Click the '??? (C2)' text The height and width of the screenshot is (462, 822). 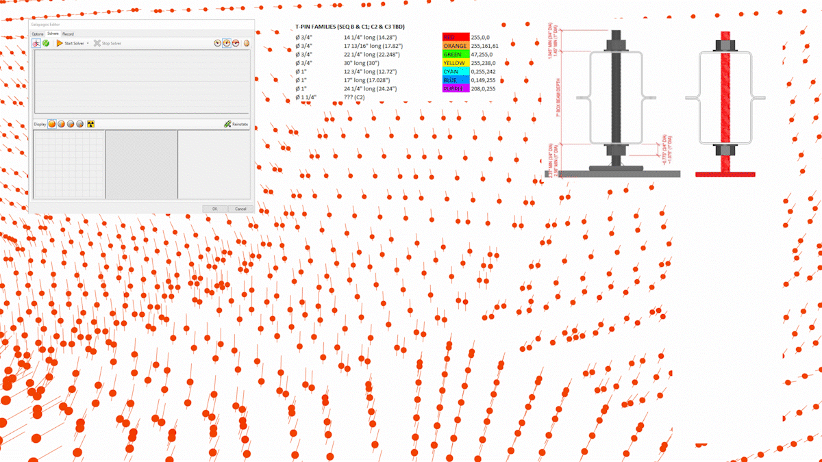355,97
